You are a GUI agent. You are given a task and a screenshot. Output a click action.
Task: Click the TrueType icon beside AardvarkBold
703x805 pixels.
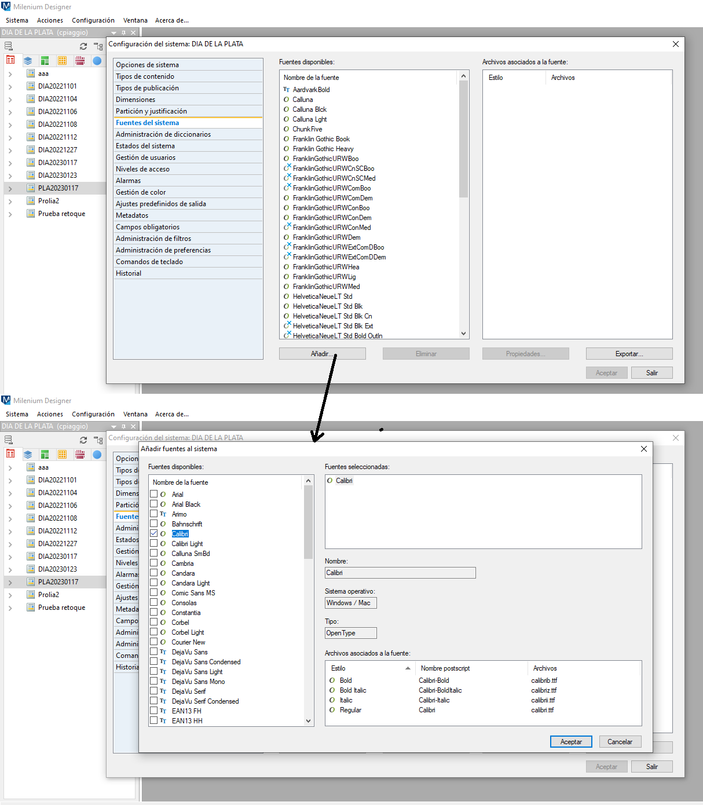tap(286, 90)
